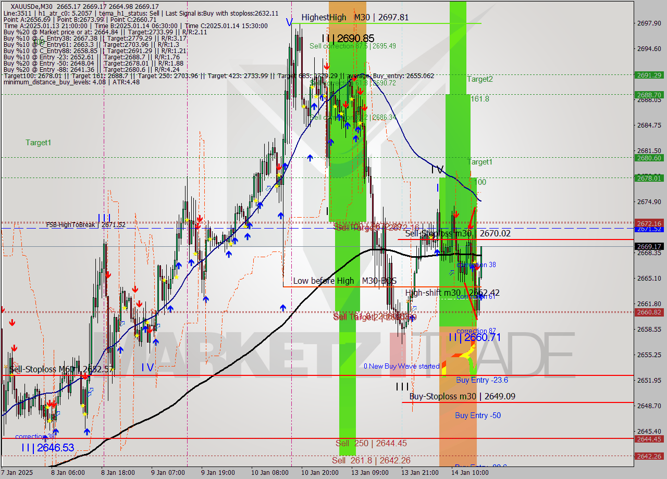This screenshot has width=667, height=479.
Task: Click the red 2644.45 price tag
Action: pos(649,439)
